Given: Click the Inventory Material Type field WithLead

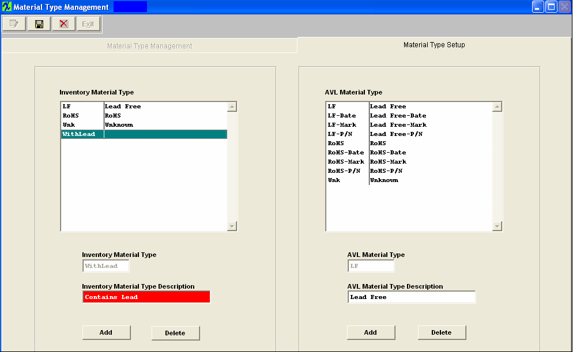Looking at the screenshot, I should [106, 266].
